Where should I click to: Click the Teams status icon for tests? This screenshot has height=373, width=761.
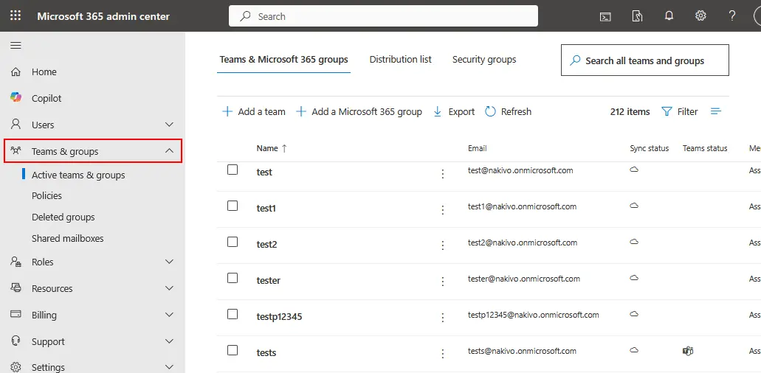(x=688, y=351)
